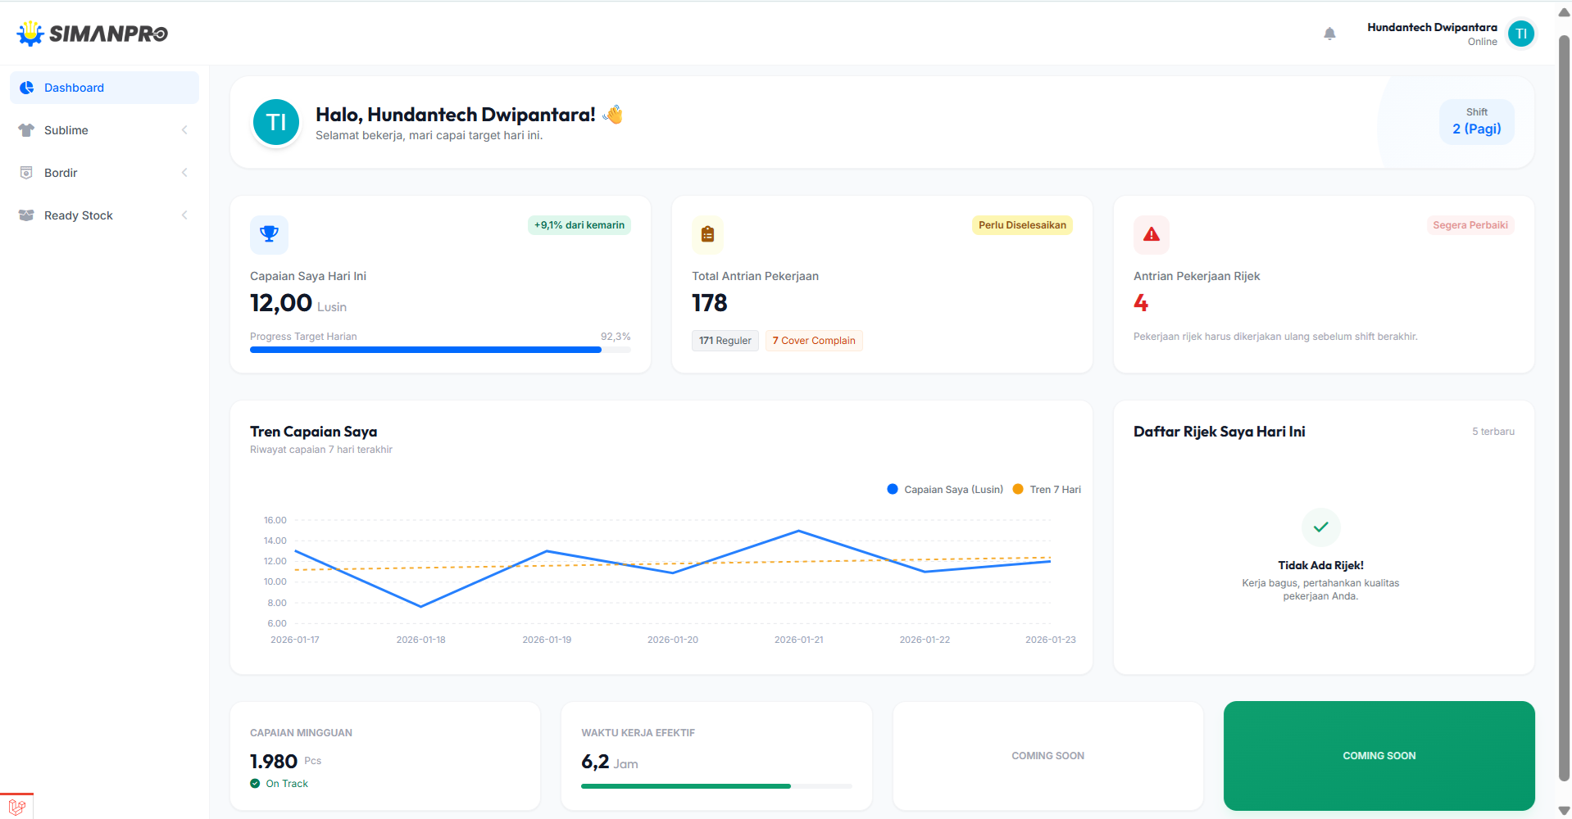Click the SIMANPRO logo icon
1572x819 pixels.
(x=30, y=33)
